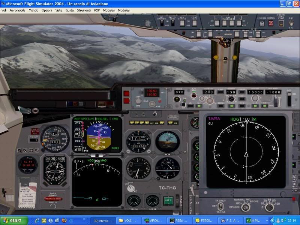The image size is (300, 225).
Task: Open the Strumenti menu
Action: pyautogui.click(x=84, y=10)
